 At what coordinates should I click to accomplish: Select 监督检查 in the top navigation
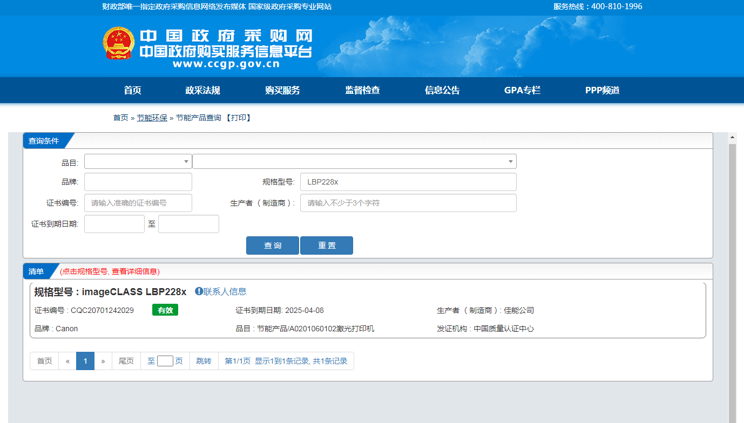(x=362, y=90)
